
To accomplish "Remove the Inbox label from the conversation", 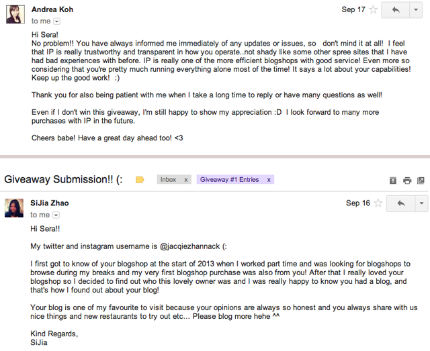I will (186, 180).
